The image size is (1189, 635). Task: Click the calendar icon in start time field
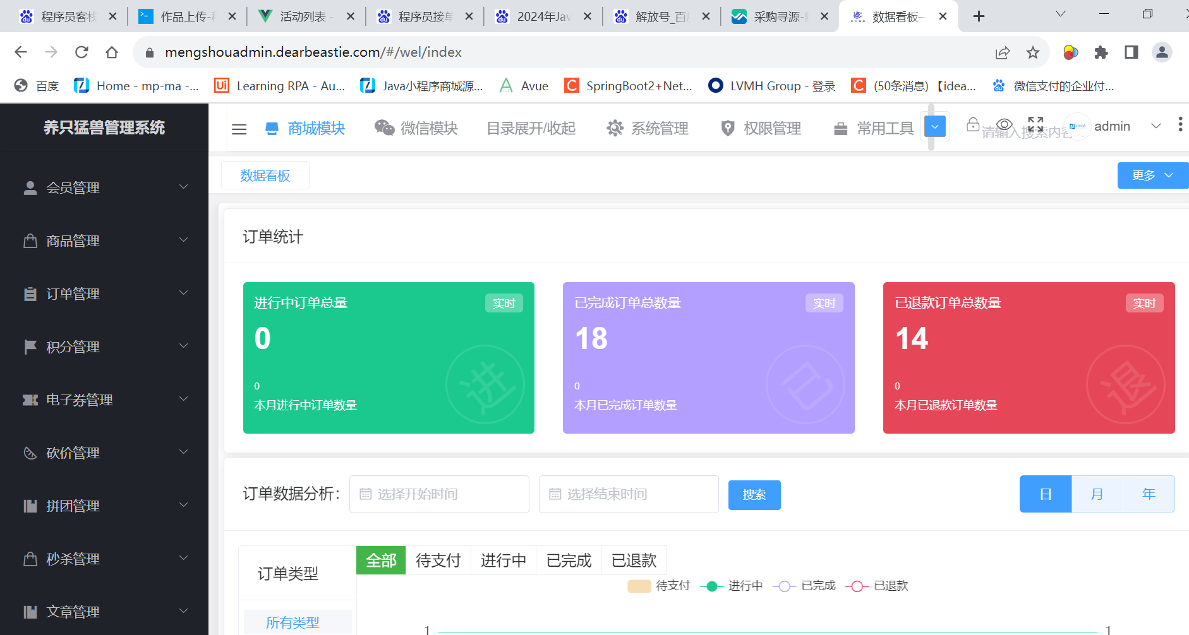(365, 494)
